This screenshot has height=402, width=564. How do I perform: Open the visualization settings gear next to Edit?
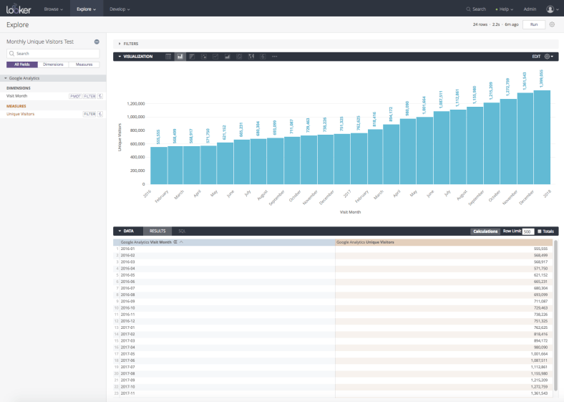[x=548, y=56]
